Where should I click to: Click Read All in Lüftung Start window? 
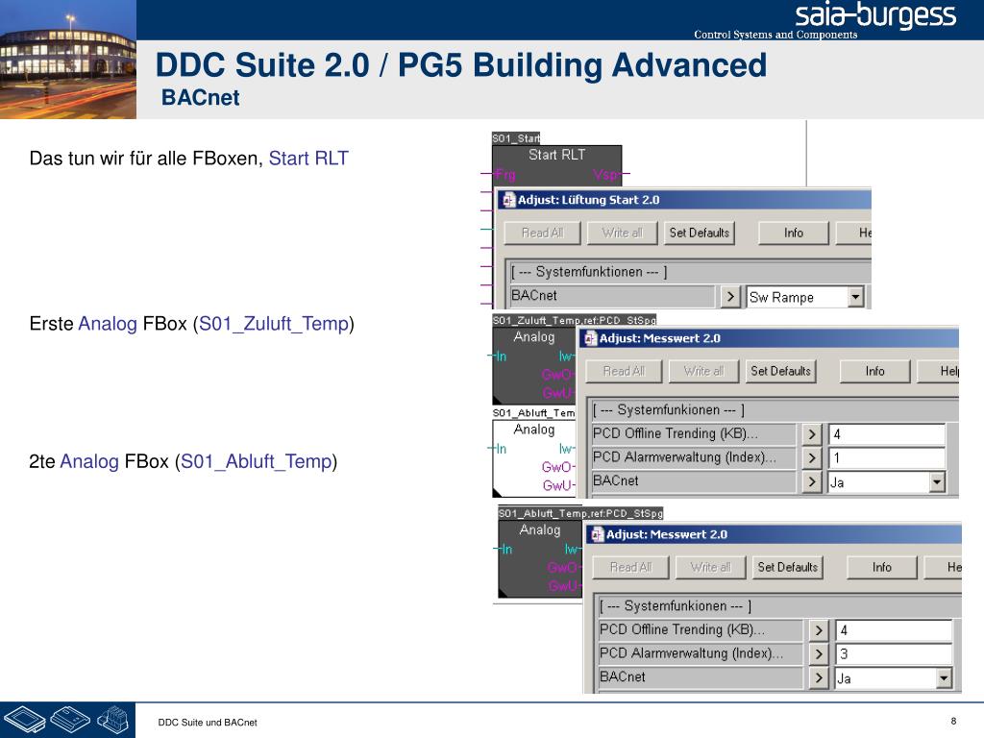[542, 233]
